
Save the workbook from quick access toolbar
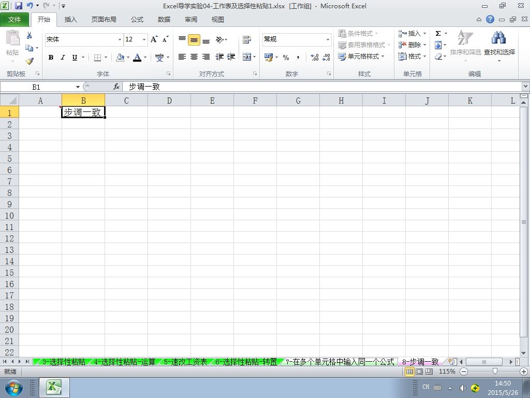(18, 6)
